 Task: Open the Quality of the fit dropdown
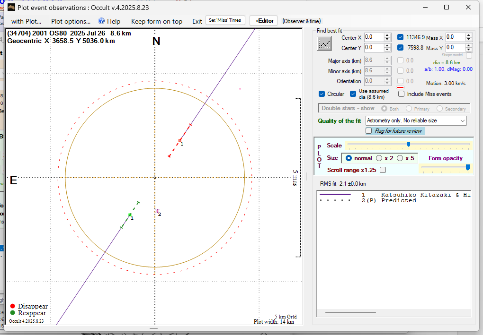pos(463,121)
